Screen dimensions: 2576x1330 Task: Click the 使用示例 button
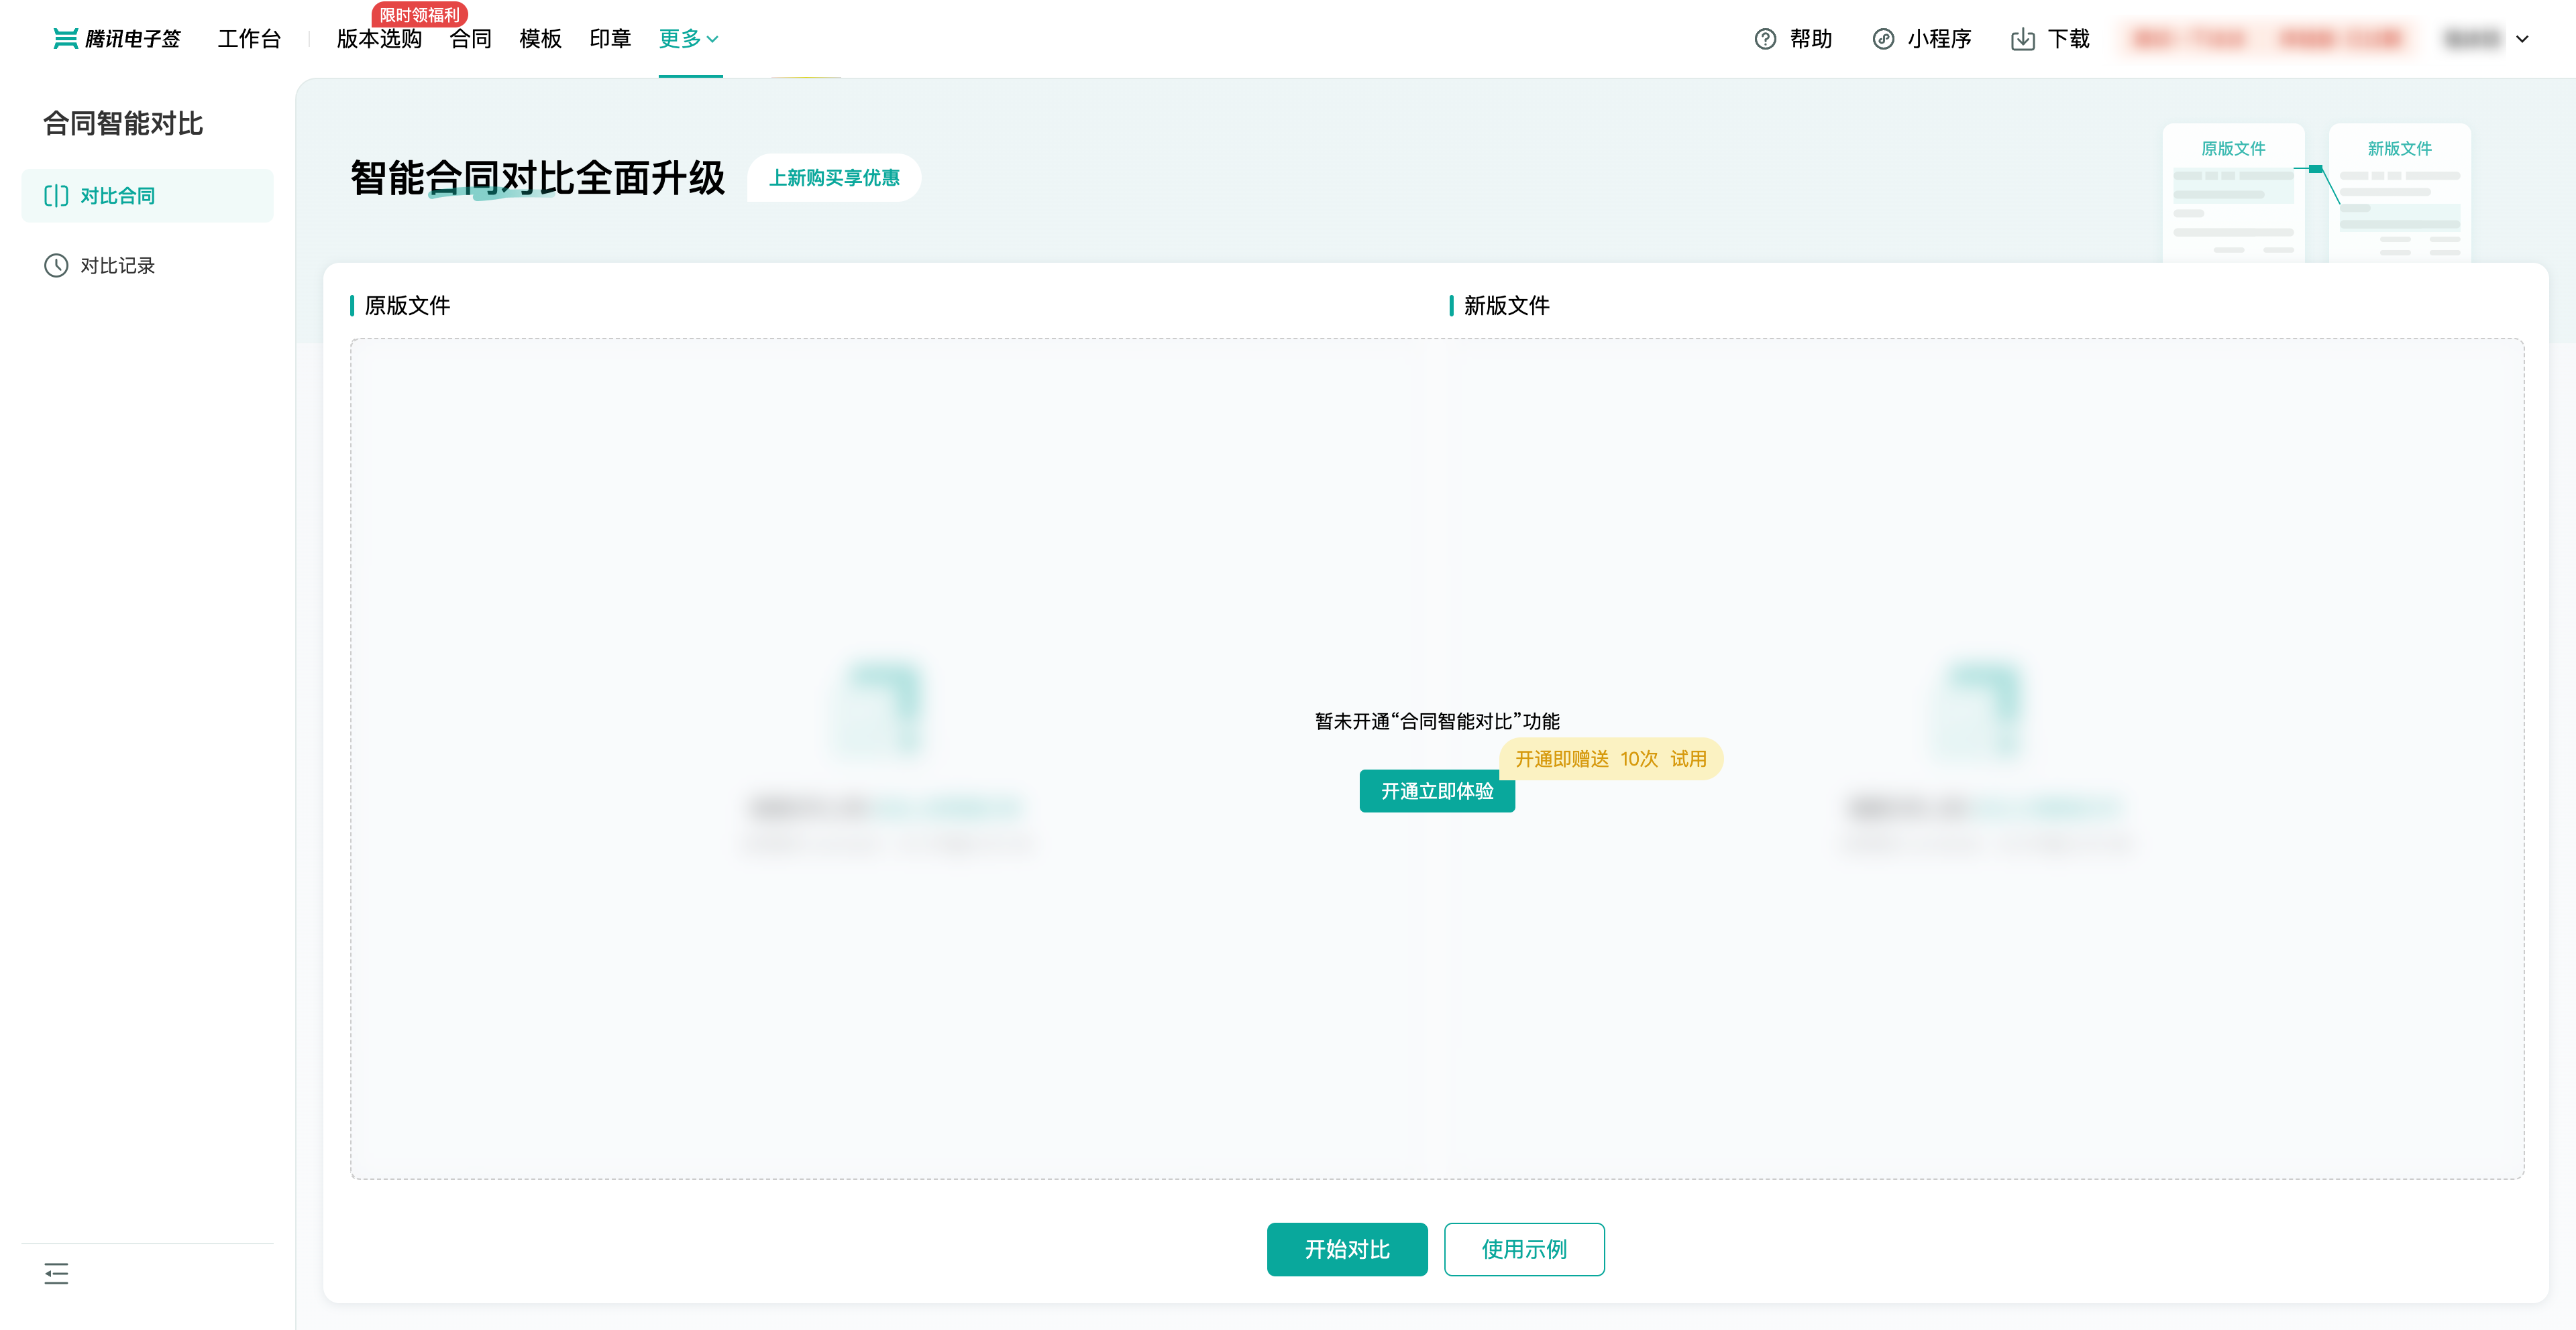tap(1523, 1249)
